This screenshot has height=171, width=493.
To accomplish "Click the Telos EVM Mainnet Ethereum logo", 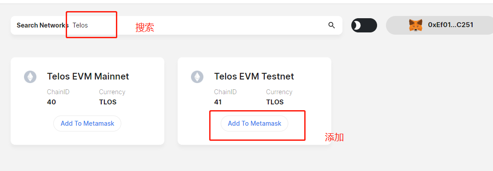I will pyautogui.click(x=30, y=77).
